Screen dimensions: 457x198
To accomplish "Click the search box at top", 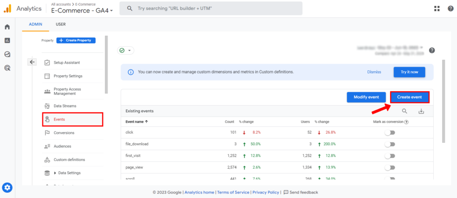I will point(211,8).
